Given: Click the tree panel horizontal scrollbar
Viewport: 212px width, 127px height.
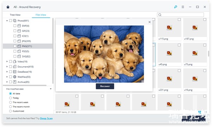Looking at the screenshot, I should coord(25,85).
